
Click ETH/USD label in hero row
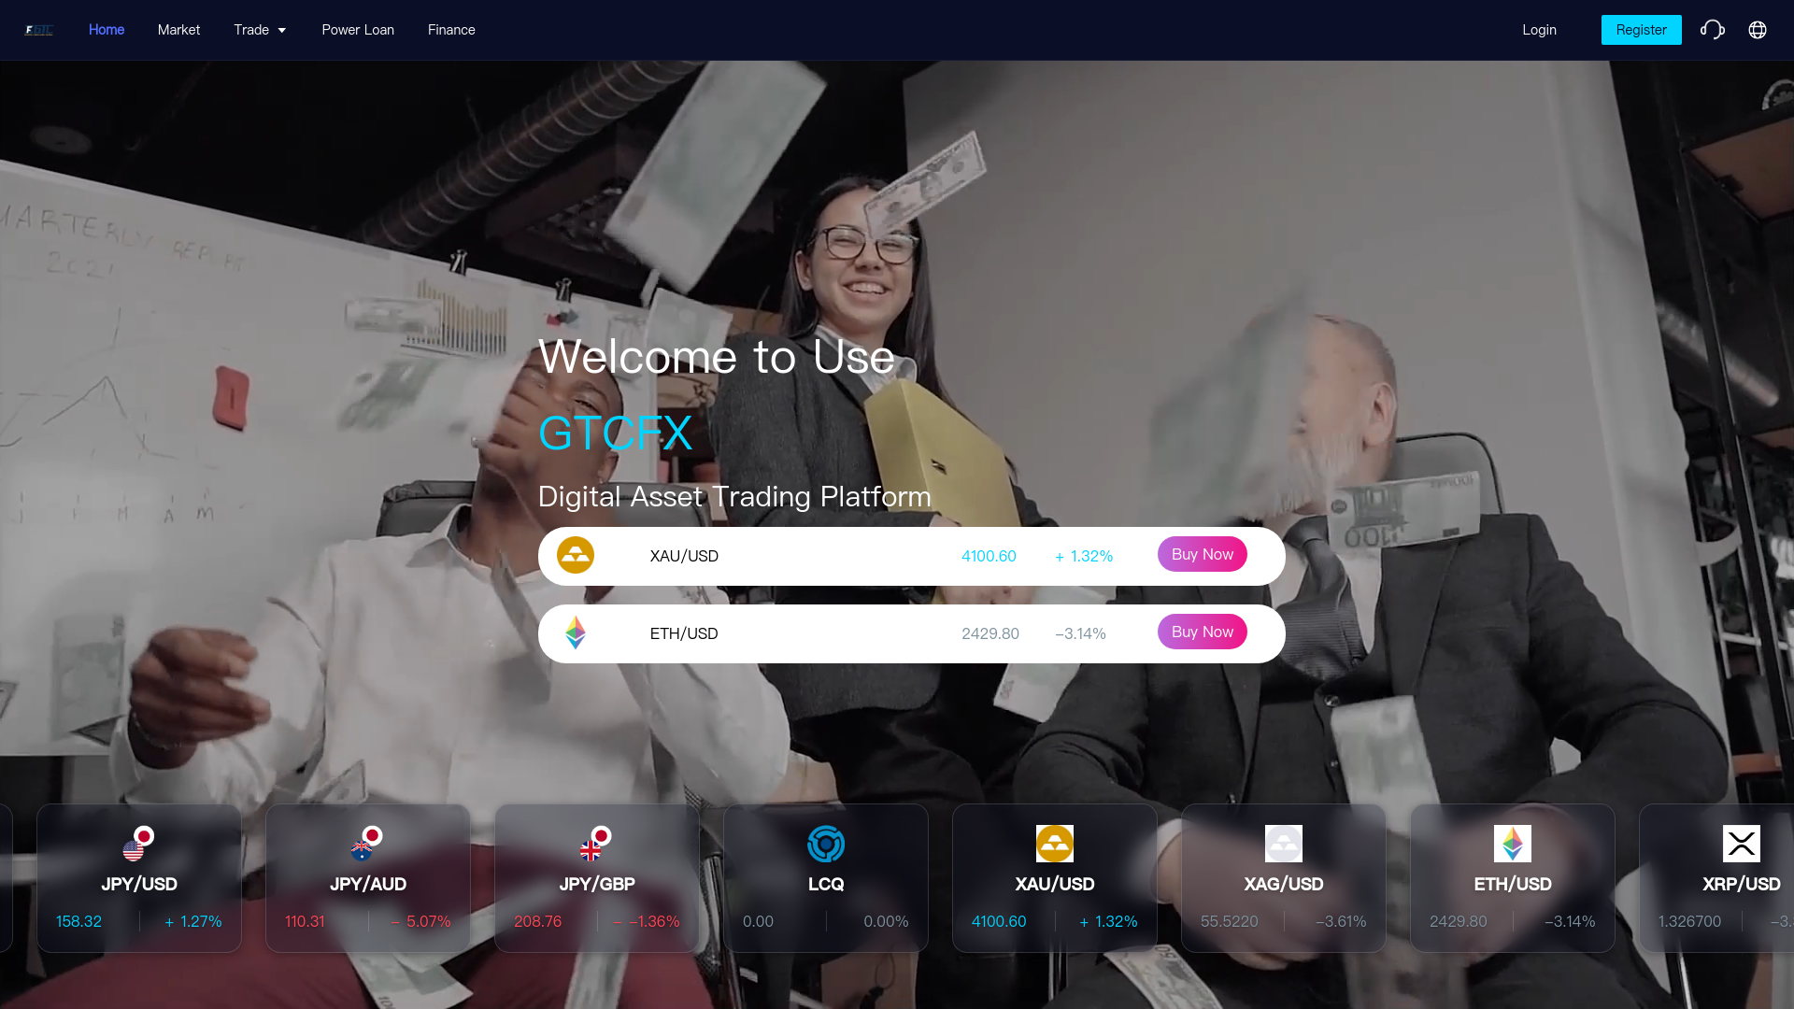(x=684, y=633)
